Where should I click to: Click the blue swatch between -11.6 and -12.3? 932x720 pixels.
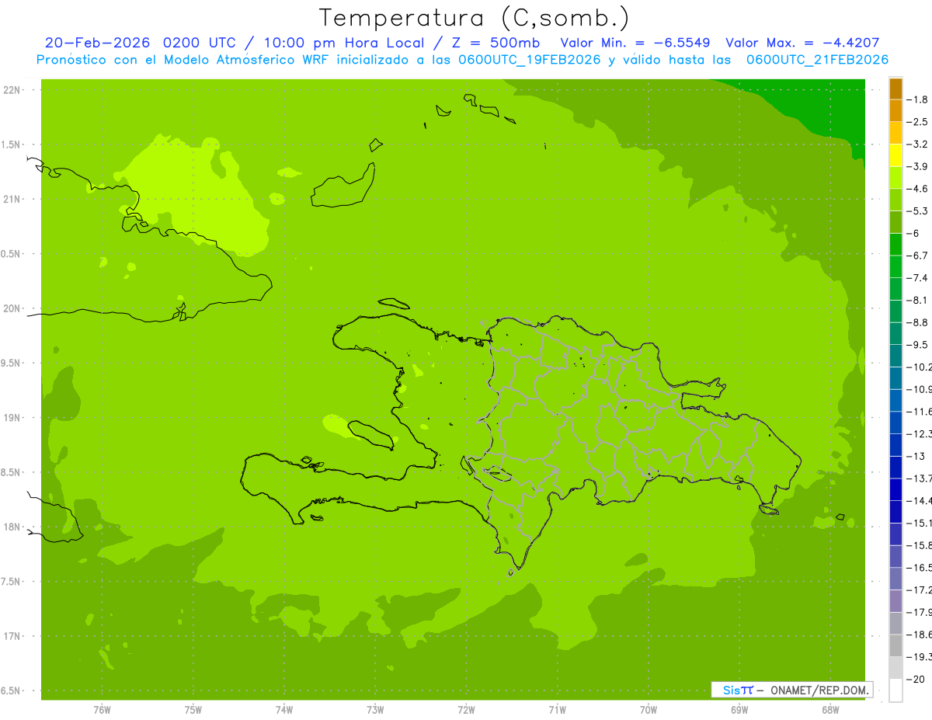pos(895,423)
